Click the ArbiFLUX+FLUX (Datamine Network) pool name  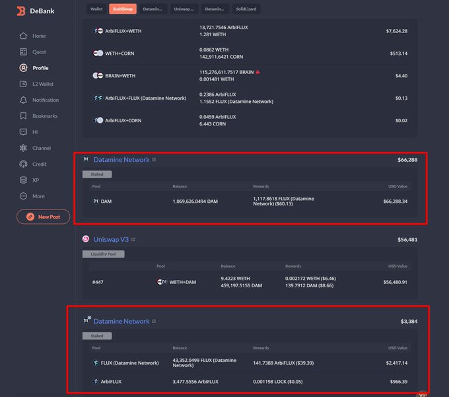pyautogui.click(x=145, y=98)
